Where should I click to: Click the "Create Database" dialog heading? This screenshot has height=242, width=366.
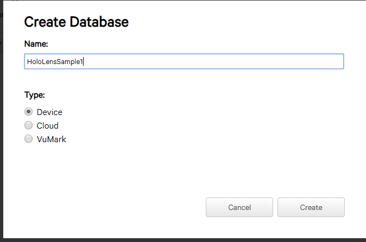click(77, 22)
